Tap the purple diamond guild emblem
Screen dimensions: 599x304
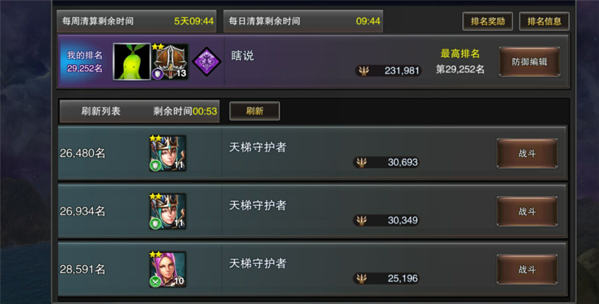pyautogui.click(x=206, y=62)
